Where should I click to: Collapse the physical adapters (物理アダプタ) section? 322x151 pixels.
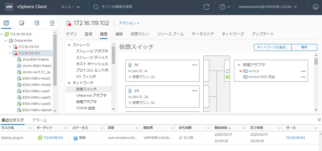coord(239,65)
